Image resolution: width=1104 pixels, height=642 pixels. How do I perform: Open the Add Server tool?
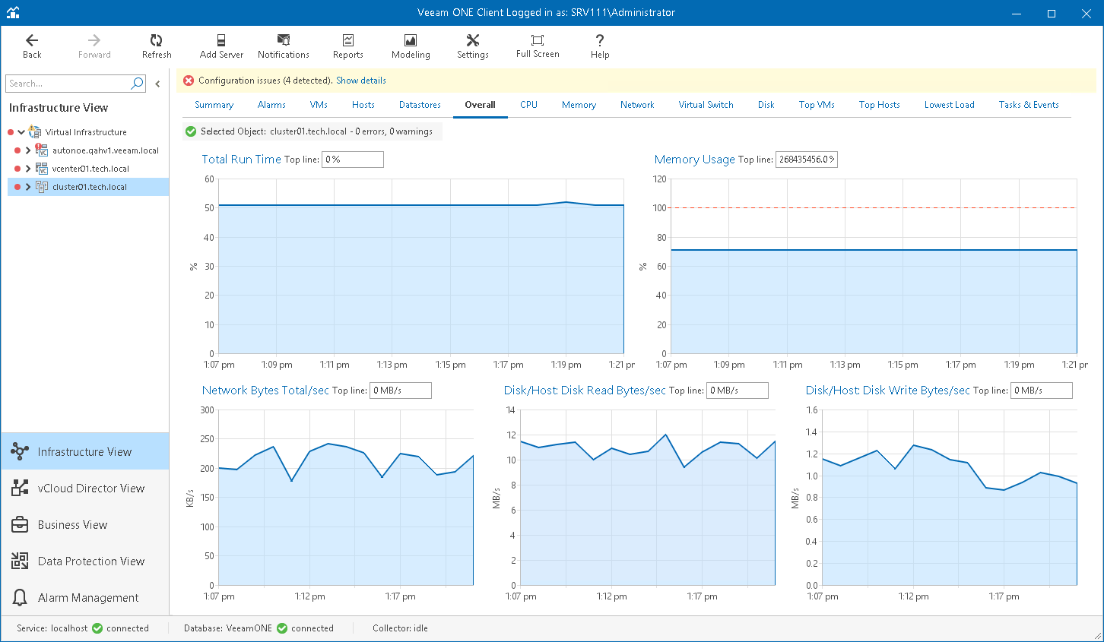coord(221,46)
